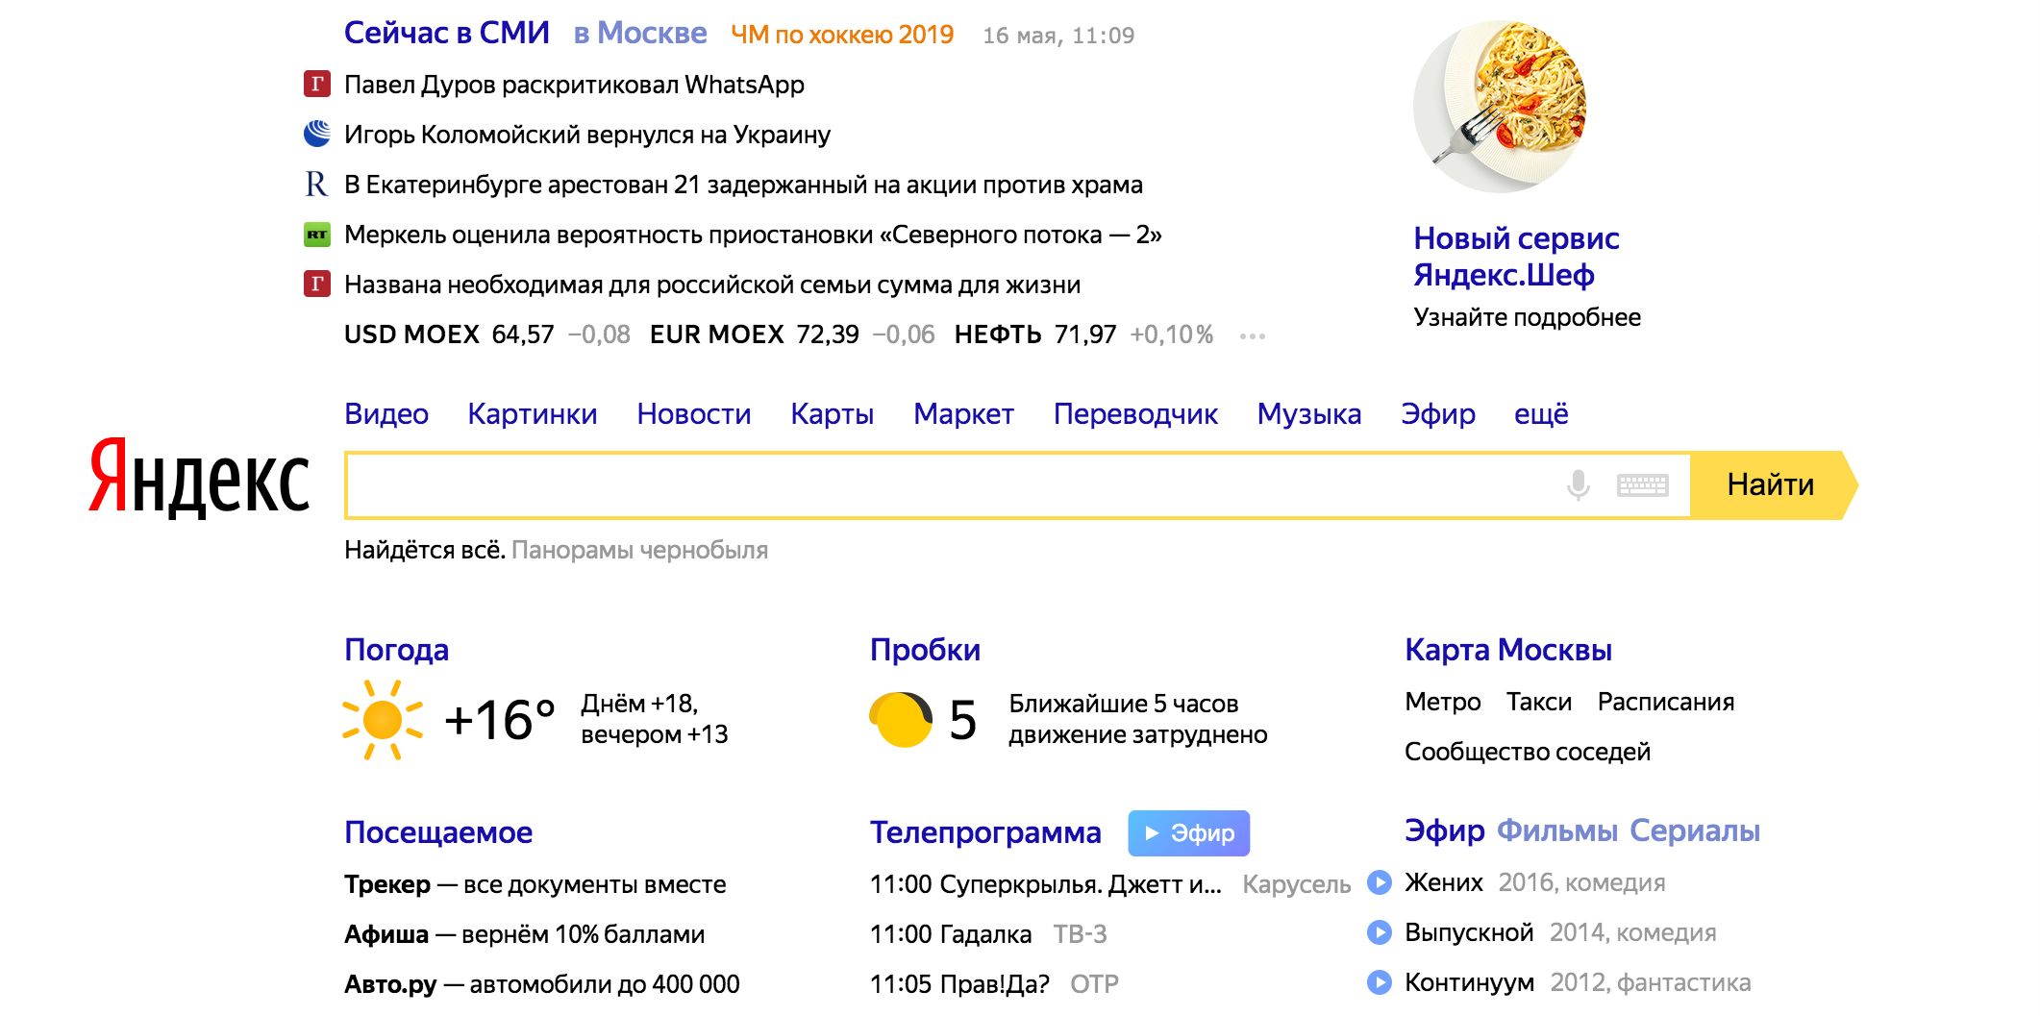Open the Метро link

(1442, 702)
